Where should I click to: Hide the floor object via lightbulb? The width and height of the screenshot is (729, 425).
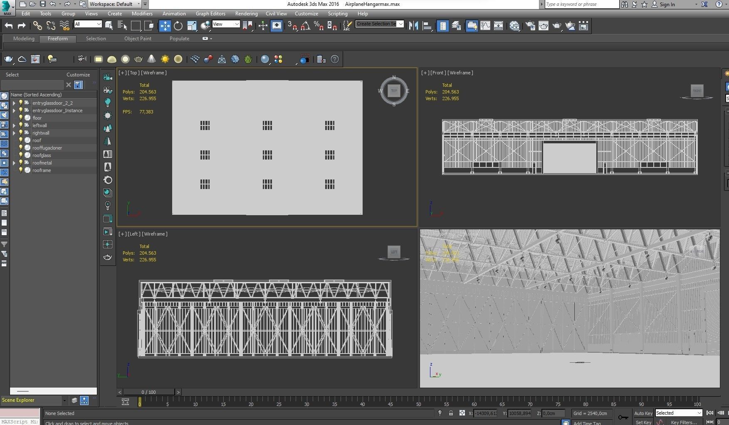[x=20, y=118]
